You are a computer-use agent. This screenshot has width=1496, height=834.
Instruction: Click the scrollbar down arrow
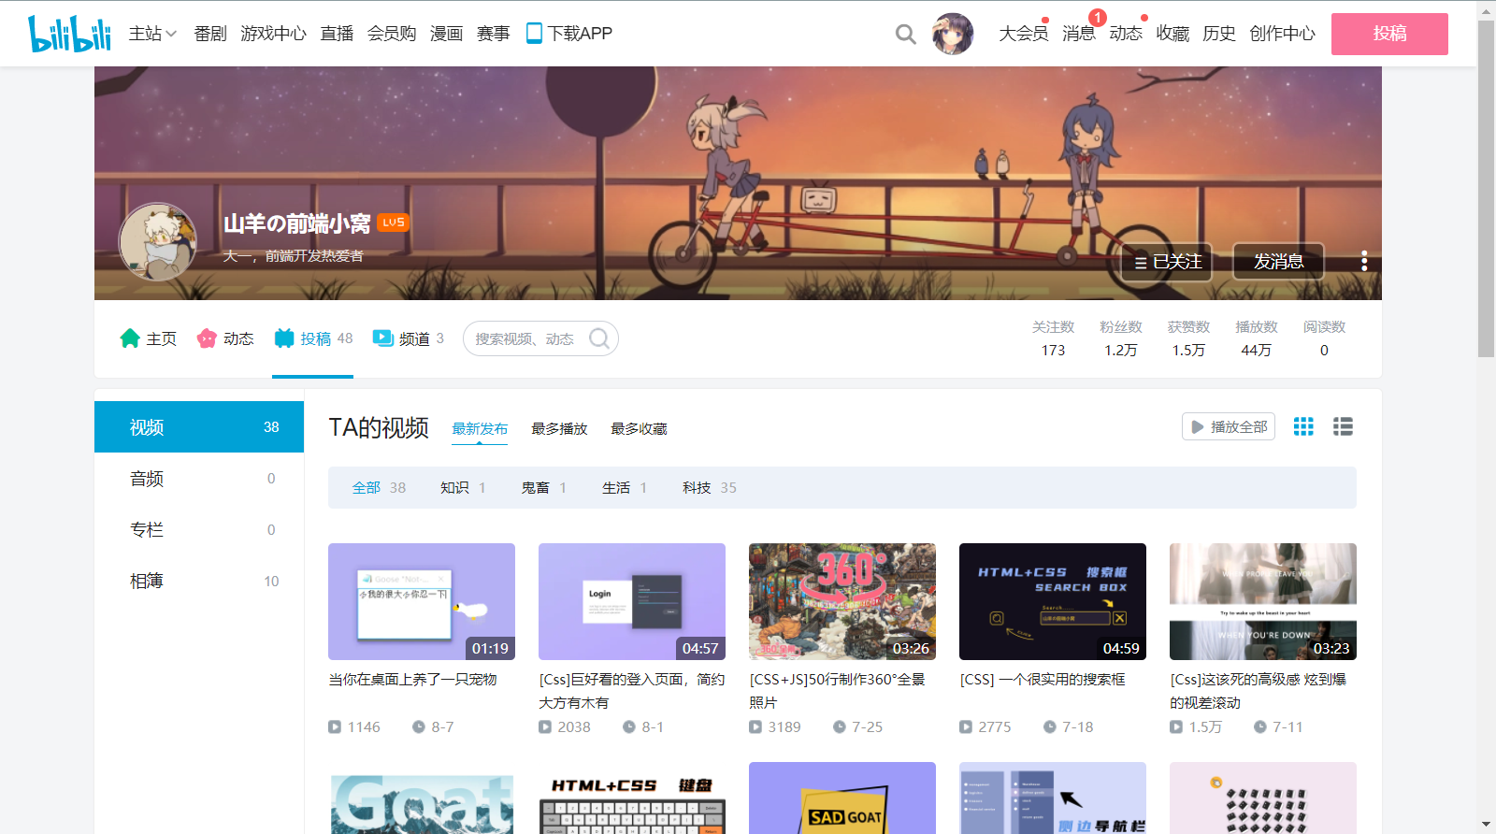(x=1486, y=825)
